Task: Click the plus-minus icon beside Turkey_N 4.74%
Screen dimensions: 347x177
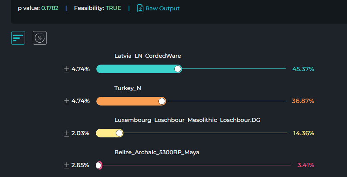Action: 66,101
